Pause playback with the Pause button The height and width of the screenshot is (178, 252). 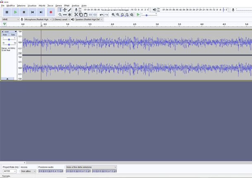point(7,12)
